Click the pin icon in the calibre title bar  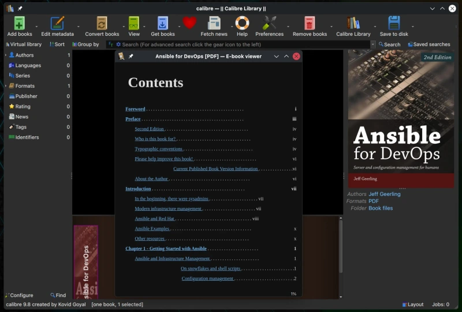20,9
